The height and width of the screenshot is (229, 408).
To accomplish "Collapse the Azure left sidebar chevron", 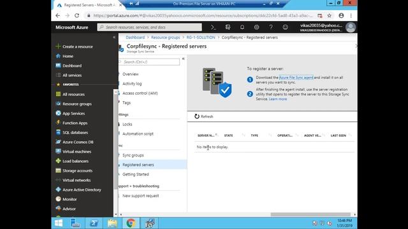I will [x=114, y=38].
